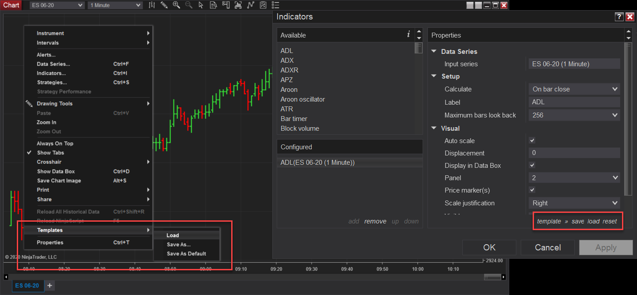Click Apply in the Indicators dialog
The image size is (637, 295).
[x=606, y=247]
